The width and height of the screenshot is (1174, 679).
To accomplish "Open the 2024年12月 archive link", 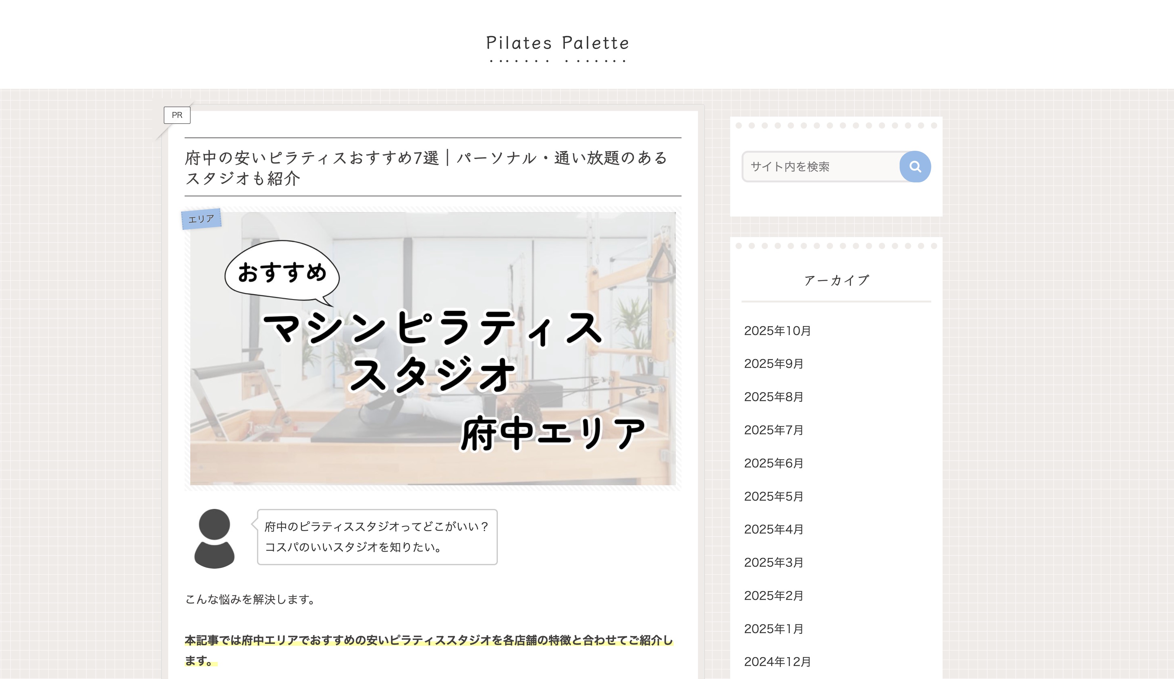I will click(x=777, y=662).
